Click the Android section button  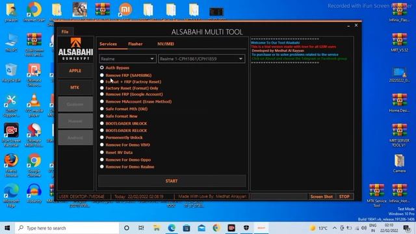point(75,137)
